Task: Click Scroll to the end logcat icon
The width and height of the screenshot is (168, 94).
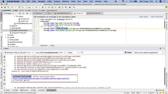Action: tap(4, 60)
